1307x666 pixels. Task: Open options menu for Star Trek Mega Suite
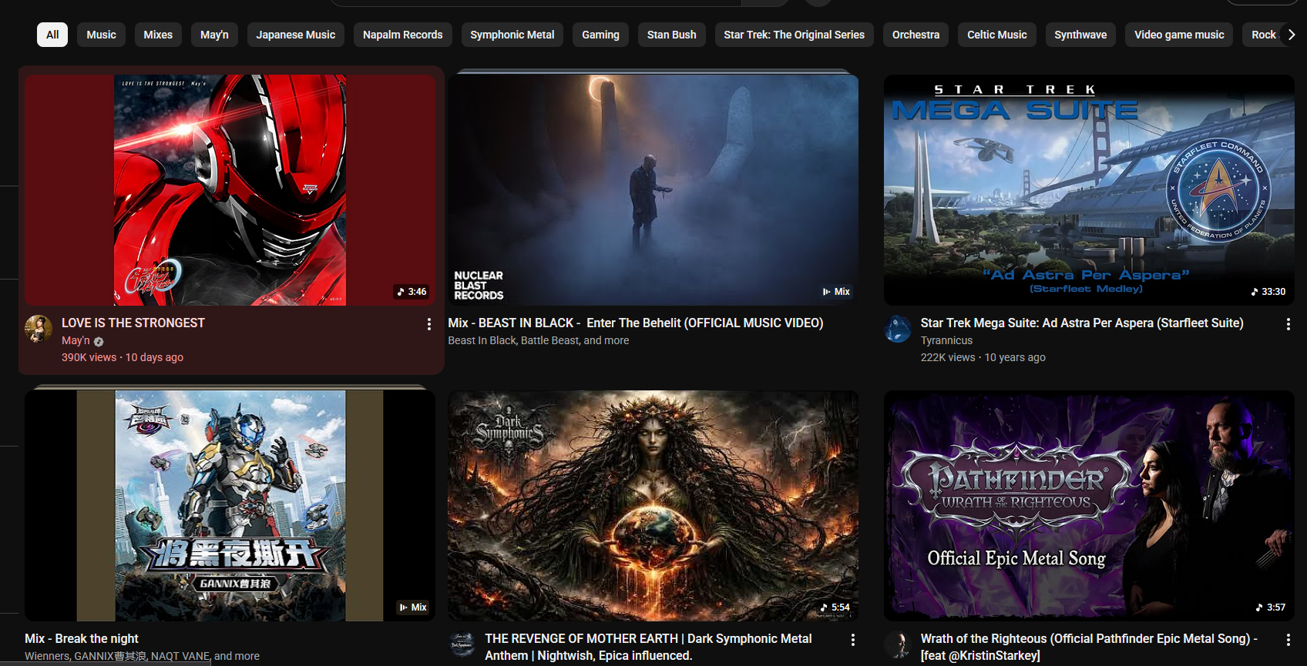pos(1288,324)
